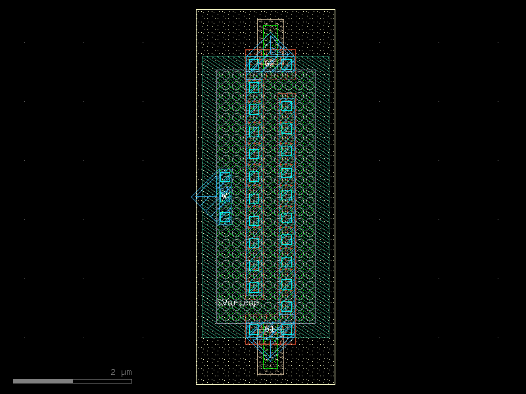Click the 2 µm scale bar
Image resolution: width=526 pixels, height=394 pixels.
pos(72,381)
